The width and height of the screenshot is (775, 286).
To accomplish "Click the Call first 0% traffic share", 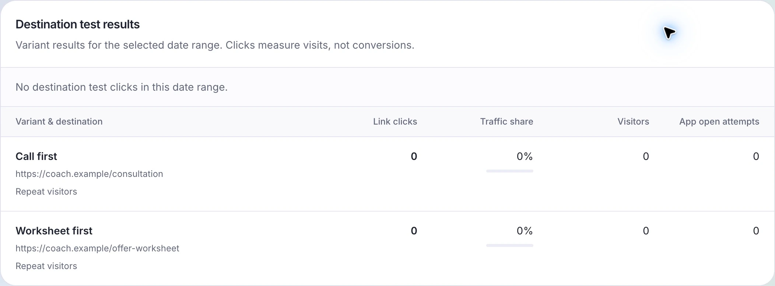I will coord(525,156).
